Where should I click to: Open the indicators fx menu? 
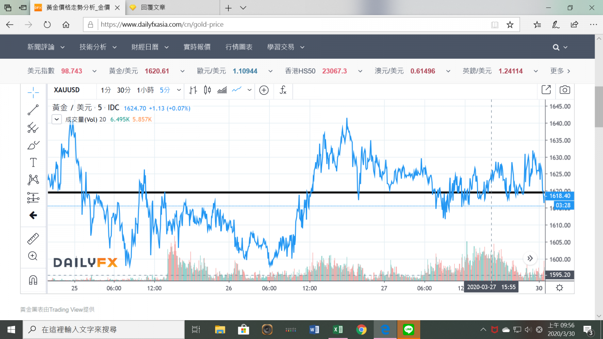283,90
